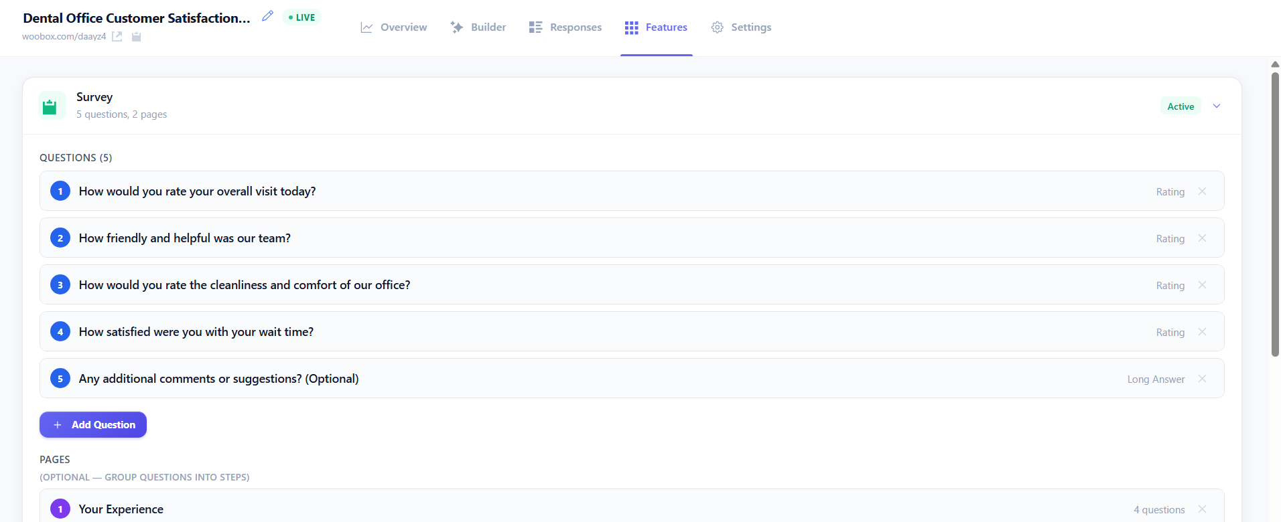Click the LIVE status indicator
Screen dimensions: 1281x522
pyautogui.click(x=301, y=17)
